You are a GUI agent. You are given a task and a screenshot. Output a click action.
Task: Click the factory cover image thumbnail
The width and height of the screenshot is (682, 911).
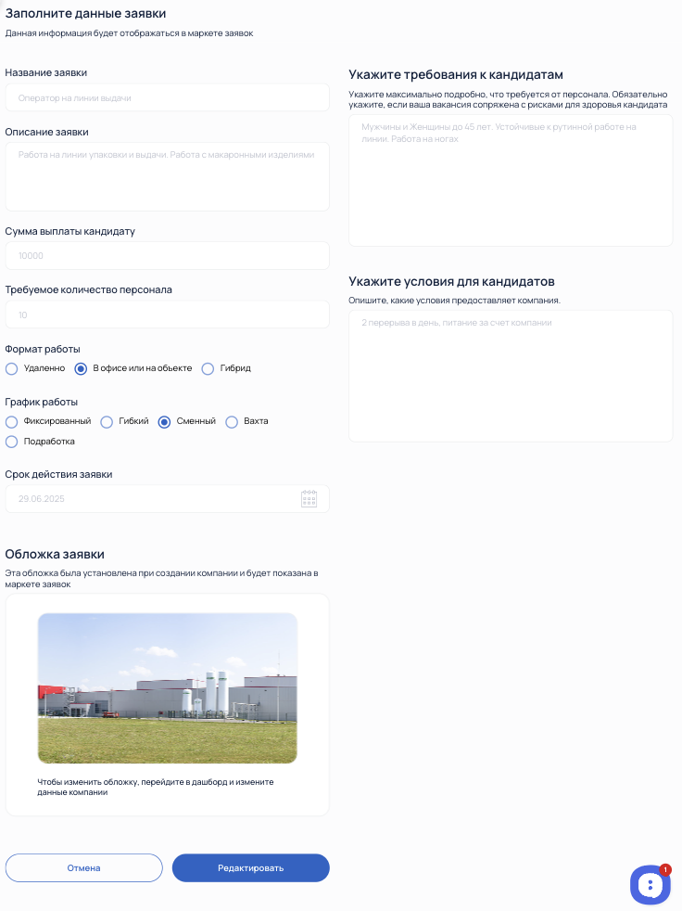(168, 688)
